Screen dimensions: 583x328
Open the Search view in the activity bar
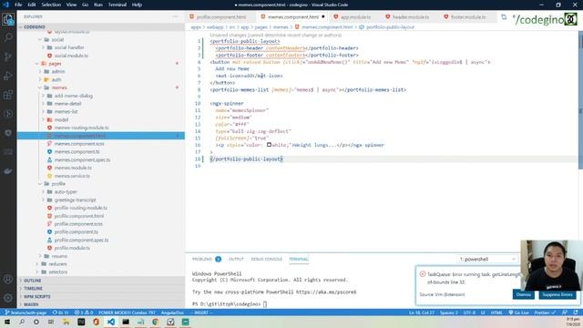tap(8, 37)
